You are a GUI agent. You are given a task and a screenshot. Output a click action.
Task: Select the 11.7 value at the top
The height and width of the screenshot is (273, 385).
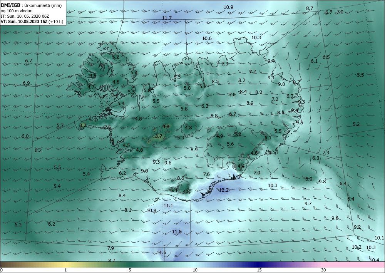click(x=167, y=18)
